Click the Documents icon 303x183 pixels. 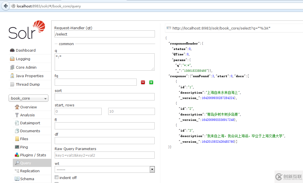click(x=17, y=131)
